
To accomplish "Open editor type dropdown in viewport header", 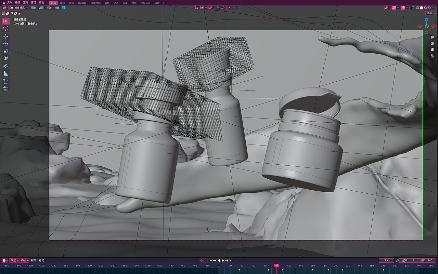I will tap(5, 8).
